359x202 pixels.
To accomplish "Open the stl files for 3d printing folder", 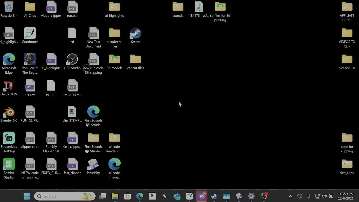I will pos(220,11).
